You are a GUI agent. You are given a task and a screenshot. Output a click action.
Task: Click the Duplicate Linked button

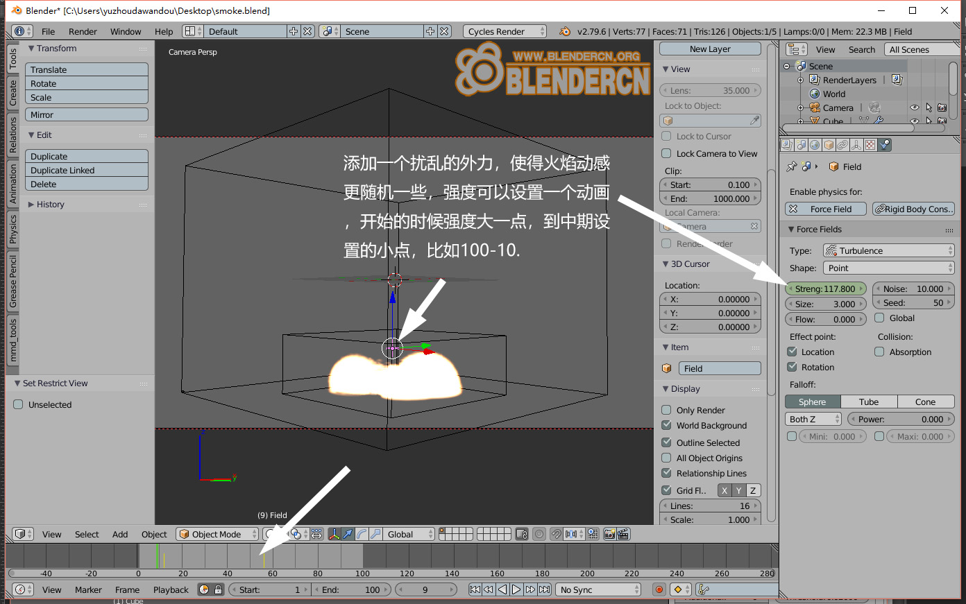tap(87, 170)
